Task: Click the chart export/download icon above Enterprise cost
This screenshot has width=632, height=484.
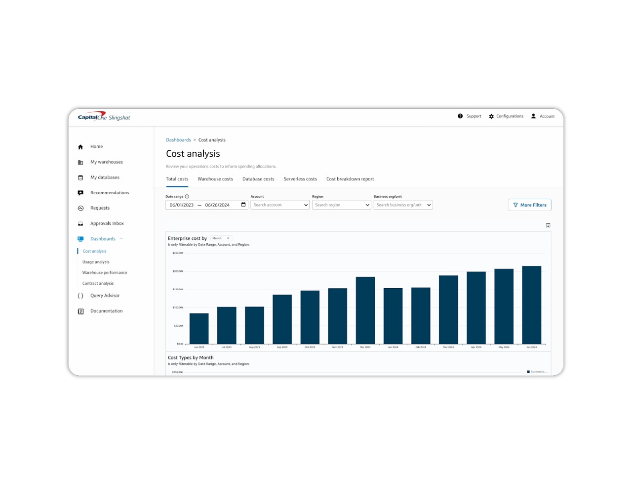Action: click(x=548, y=225)
